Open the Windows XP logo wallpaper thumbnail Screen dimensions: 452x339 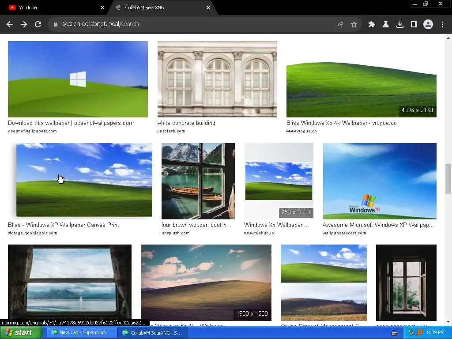pos(380,181)
